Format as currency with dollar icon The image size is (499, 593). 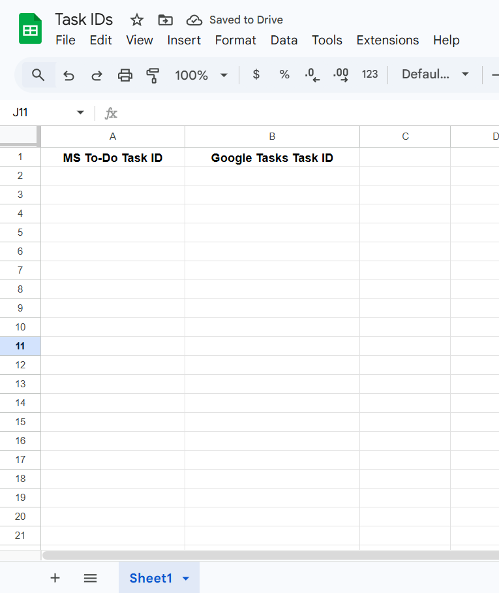(x=256, y=74)
